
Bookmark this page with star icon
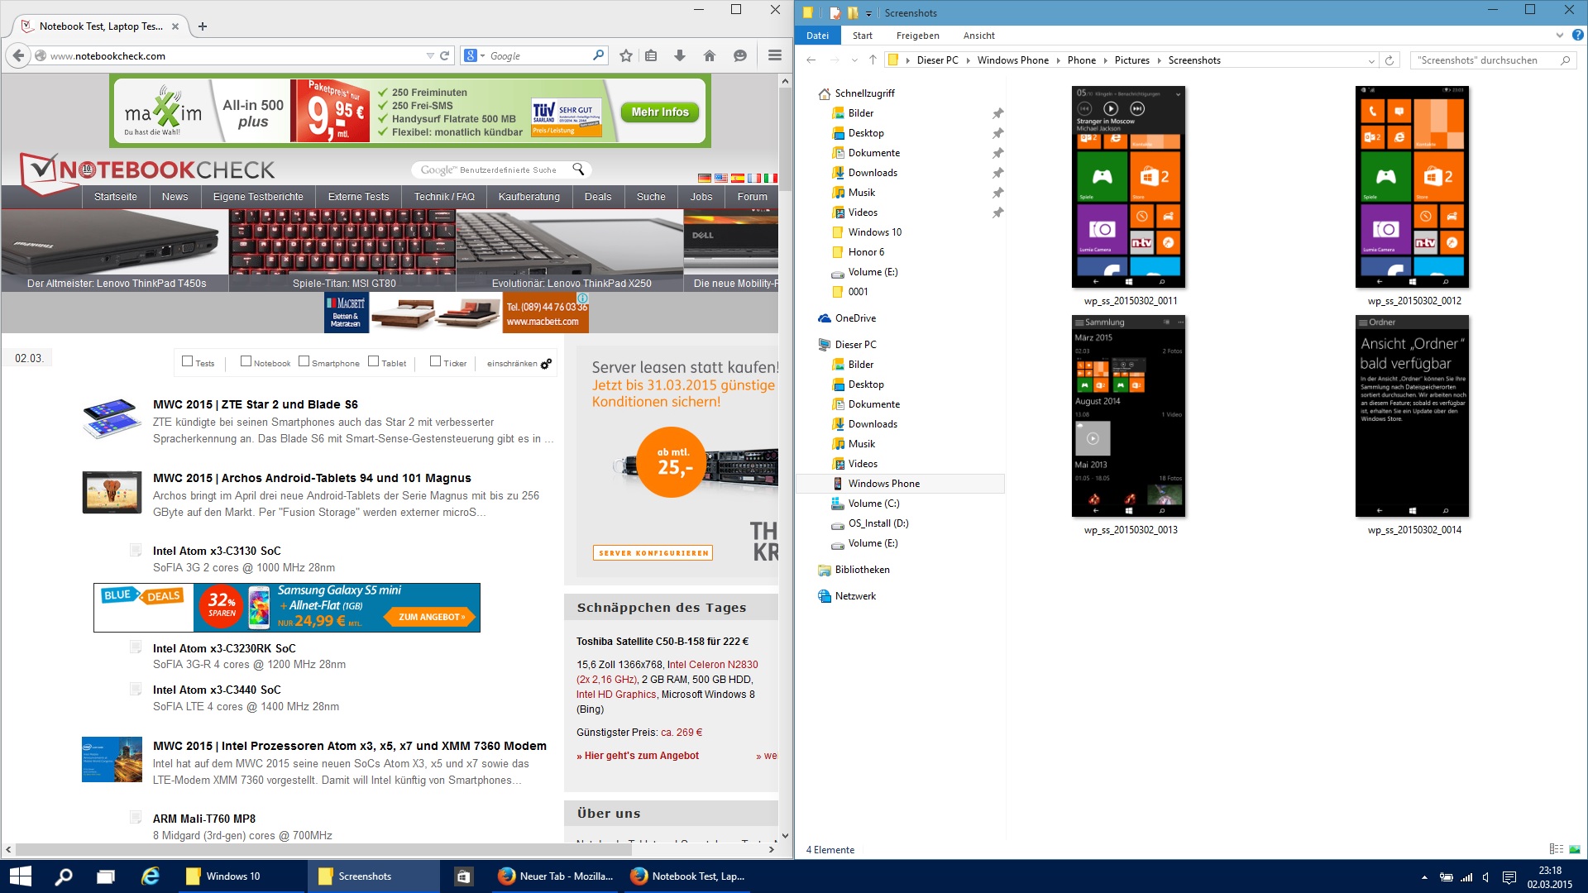[x=626, y=55]
